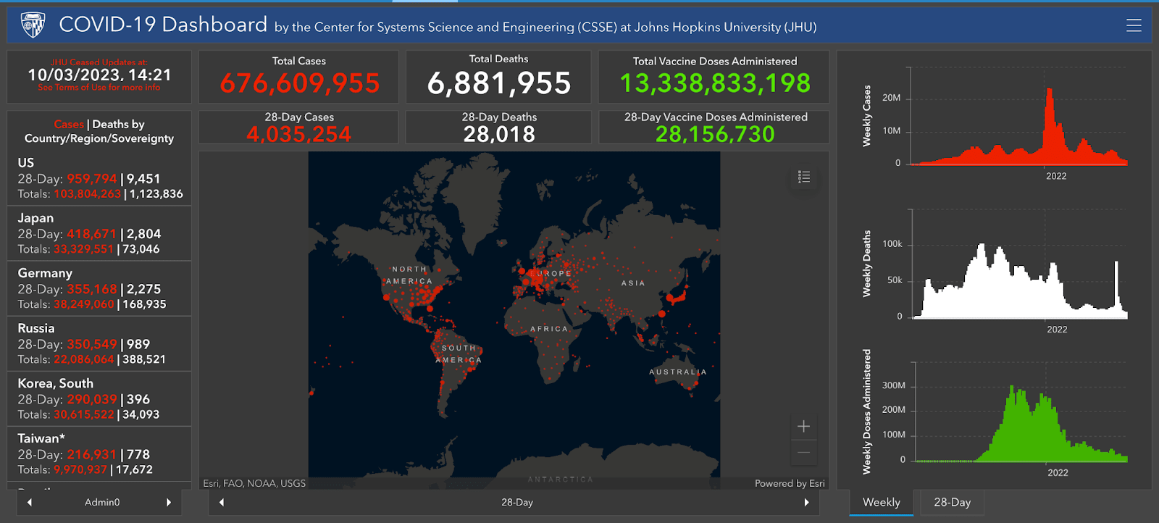Click the AFRICA label on the map
Viewport: 1159px width, 523px height.
point(549,329)
